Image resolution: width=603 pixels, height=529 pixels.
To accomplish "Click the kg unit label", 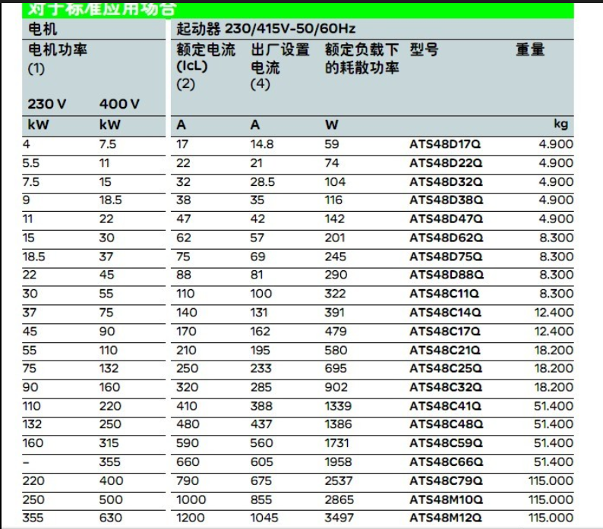I will (x=561, y=124).
